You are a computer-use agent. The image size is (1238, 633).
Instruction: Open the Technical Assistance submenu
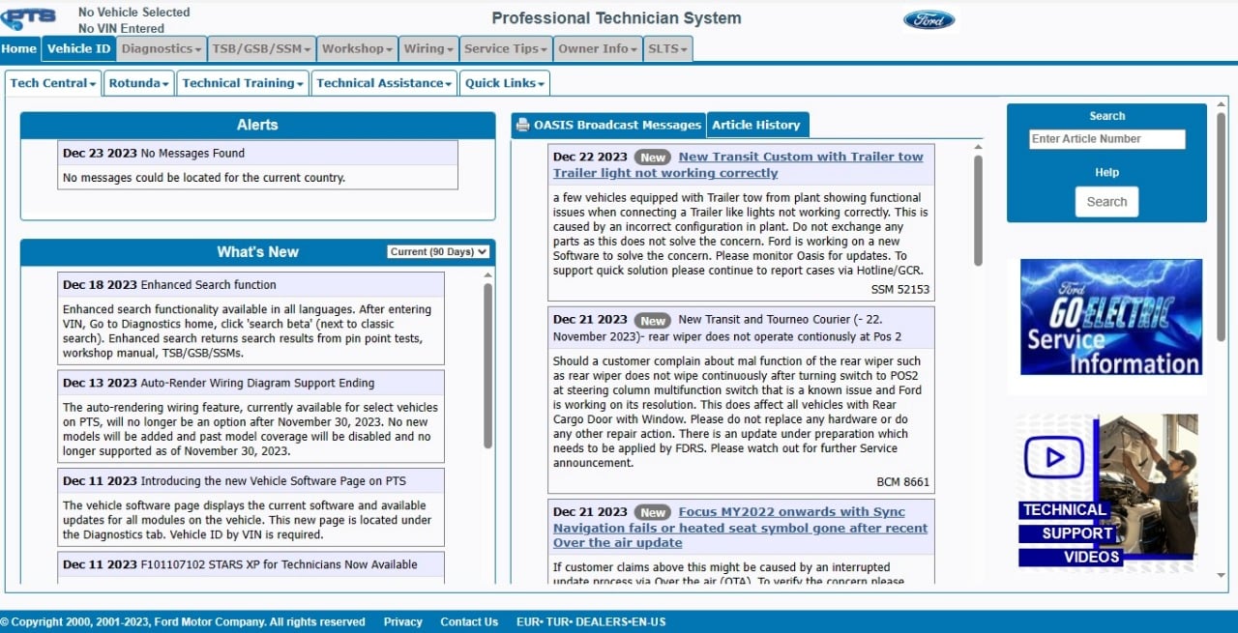click(x=384, y=83)
